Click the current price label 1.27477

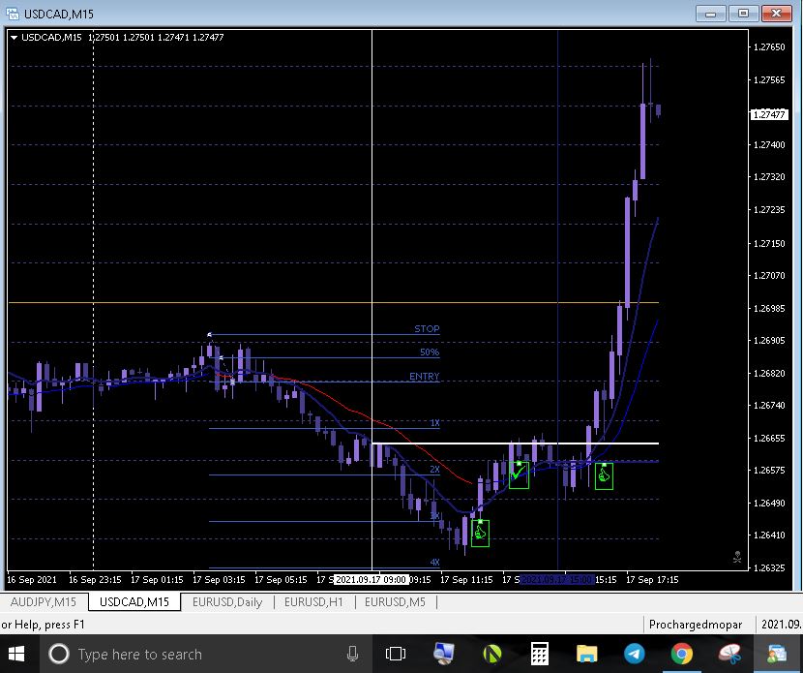pos(769,115)
